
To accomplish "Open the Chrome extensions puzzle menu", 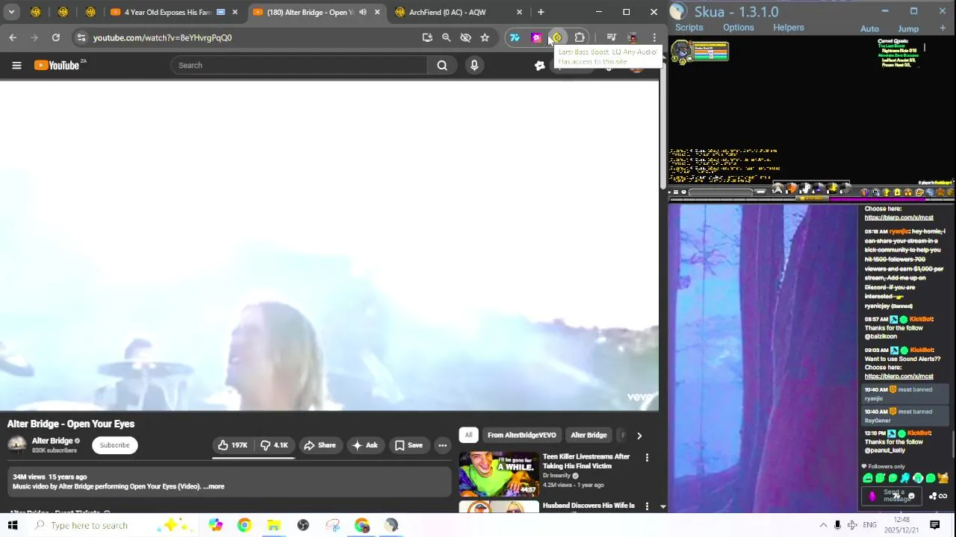I will 580,37.
